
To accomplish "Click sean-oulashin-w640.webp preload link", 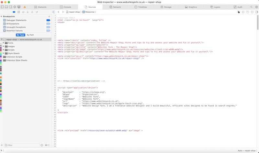I will click(107, 130).
